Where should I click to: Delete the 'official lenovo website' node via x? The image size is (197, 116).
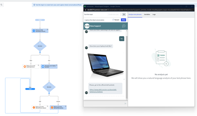pyautogui.click(x=48, y=106)
